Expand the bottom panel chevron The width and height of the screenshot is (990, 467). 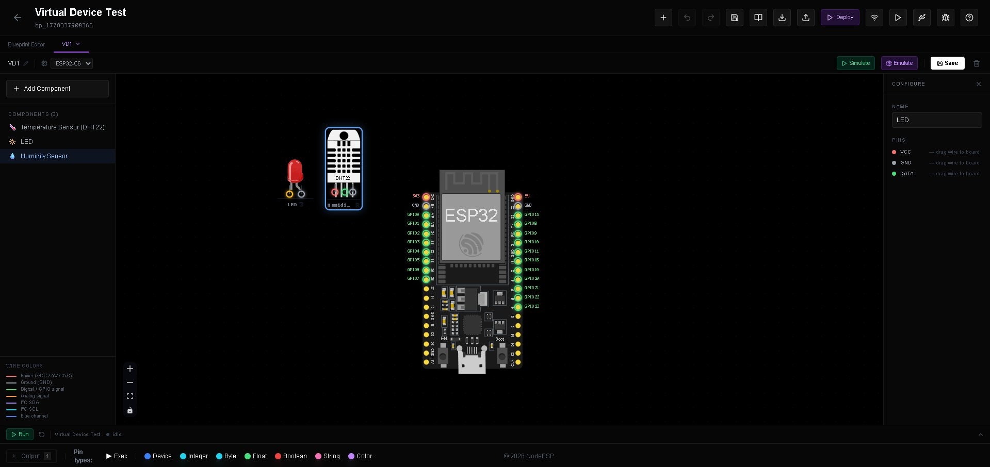(981, 435)
